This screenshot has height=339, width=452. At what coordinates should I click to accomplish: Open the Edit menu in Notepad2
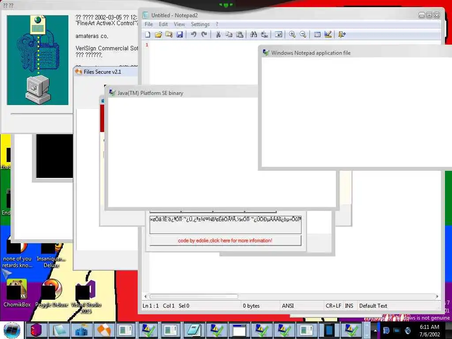[163, 25]
